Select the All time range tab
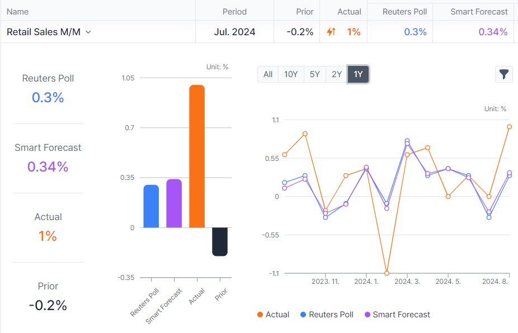Viewport: 518px width, 333px height. [x=268, y=74]
